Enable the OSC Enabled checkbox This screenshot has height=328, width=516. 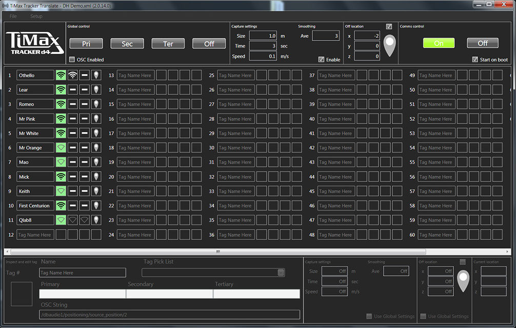point(72,59)
